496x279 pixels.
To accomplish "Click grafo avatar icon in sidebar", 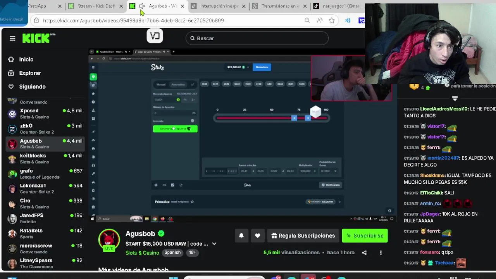I will tap(12, 174).
